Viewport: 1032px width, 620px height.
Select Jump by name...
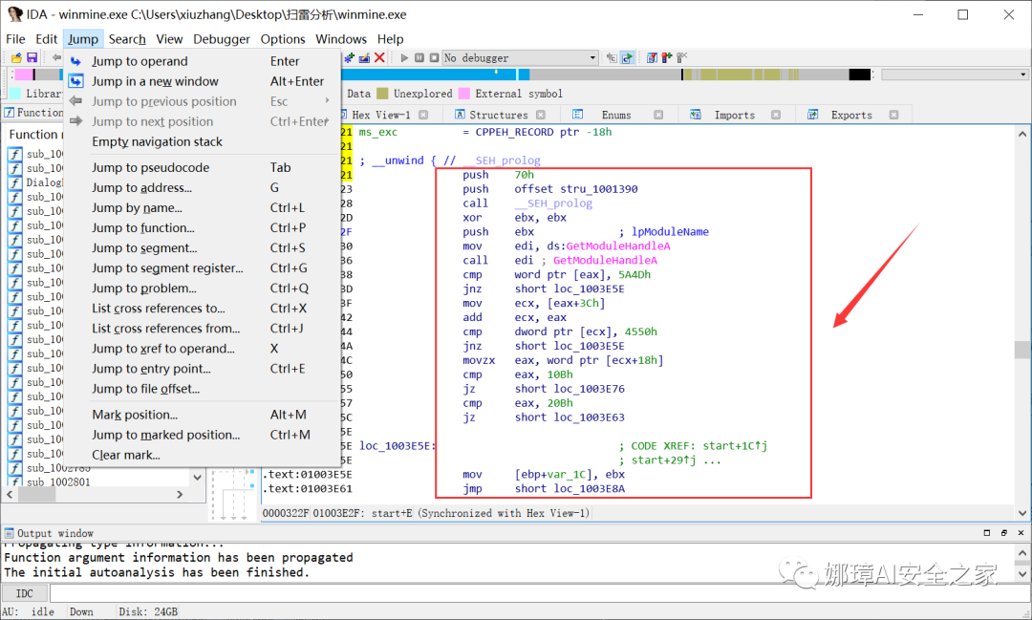coord(202,208)
